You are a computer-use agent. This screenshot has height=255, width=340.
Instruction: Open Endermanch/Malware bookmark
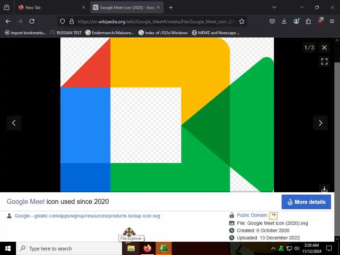click(110, 33)
